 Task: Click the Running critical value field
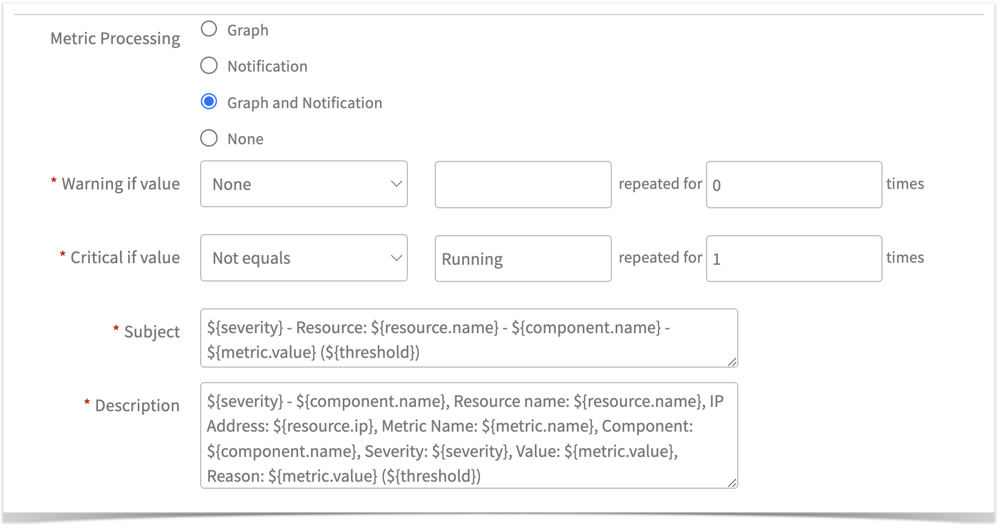[522, 258]
